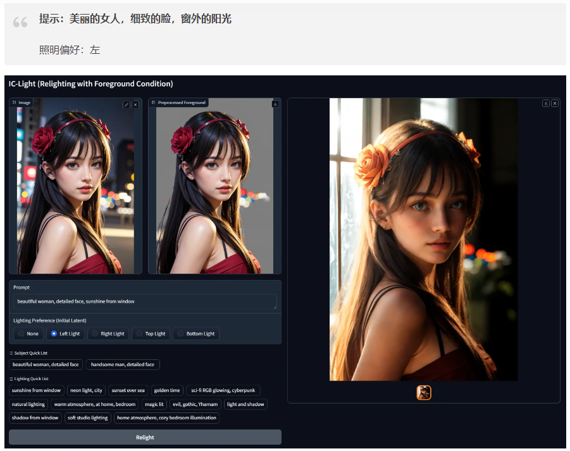Select 'sci-fi RGB glowing, cyberpunk' preset

tap(223, 390)
